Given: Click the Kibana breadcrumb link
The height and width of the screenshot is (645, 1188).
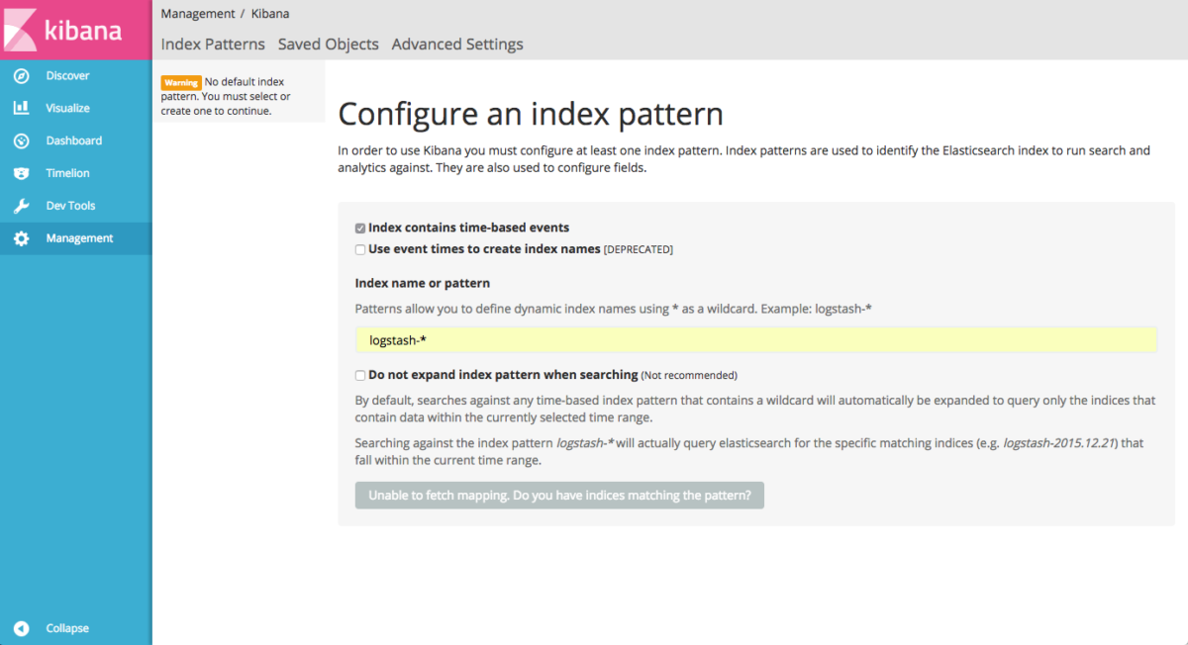Looking at the screenshot, I should click(270, 14).
